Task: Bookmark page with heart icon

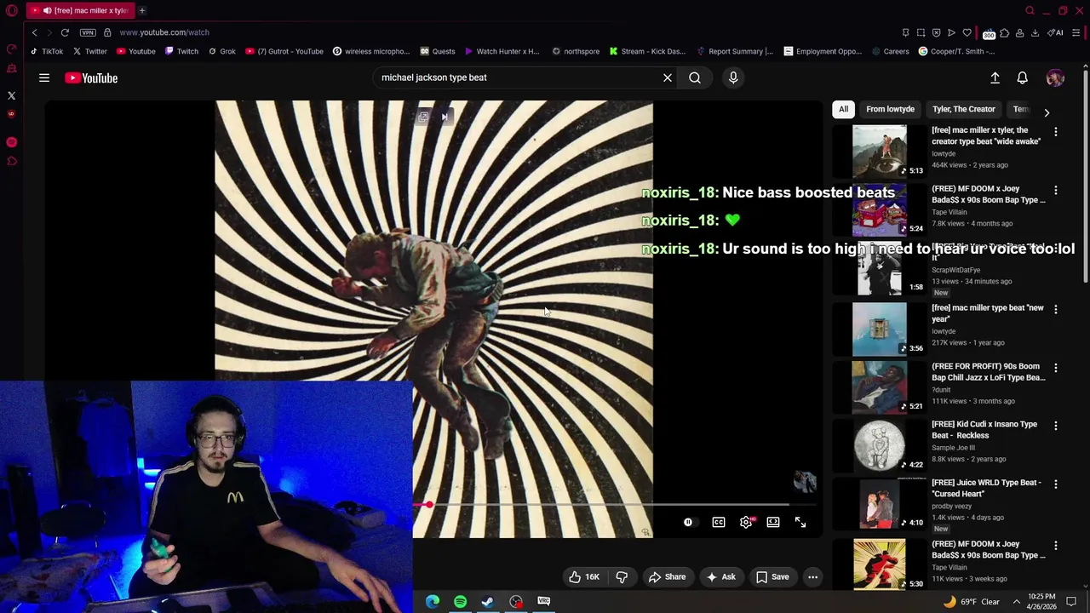Action: click(967, 32)
